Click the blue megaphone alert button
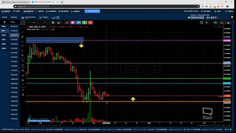Screen dimensions: 236x133 [x=79, y=23]
